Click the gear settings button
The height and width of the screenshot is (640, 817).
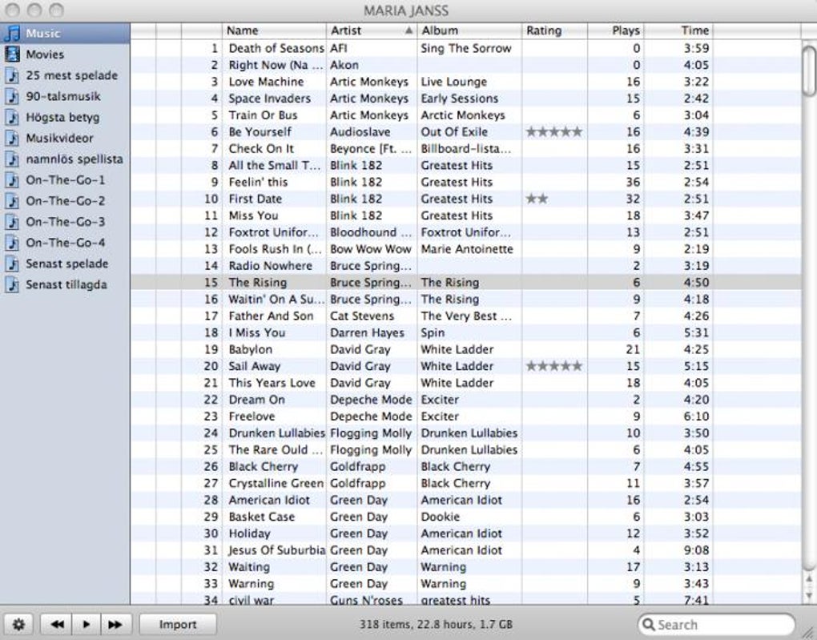[x=18, y=624]
